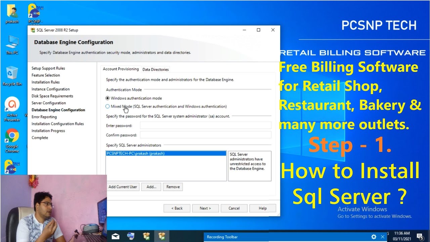The image size is (430, 242).
Task: Maximize the SQL Server setup window
Action: [x=258, y=30]
